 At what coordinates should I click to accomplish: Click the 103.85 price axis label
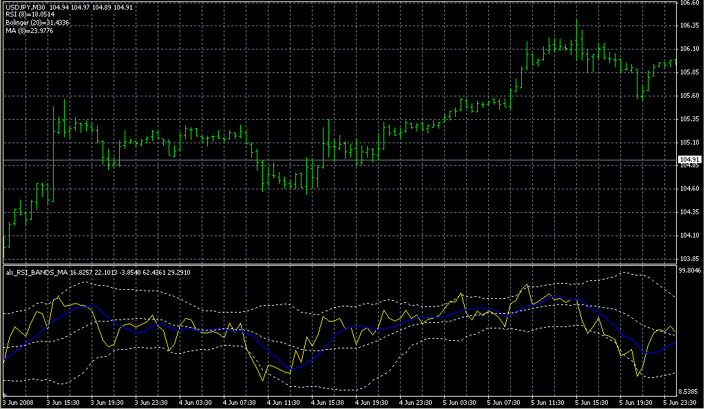point(689,259)
